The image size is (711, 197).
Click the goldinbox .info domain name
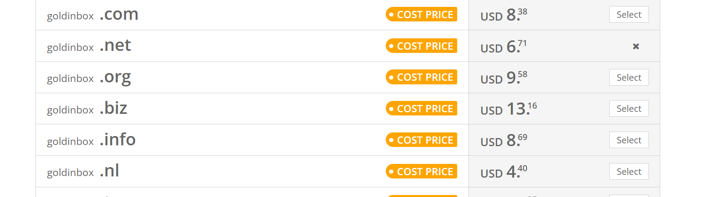91,140
